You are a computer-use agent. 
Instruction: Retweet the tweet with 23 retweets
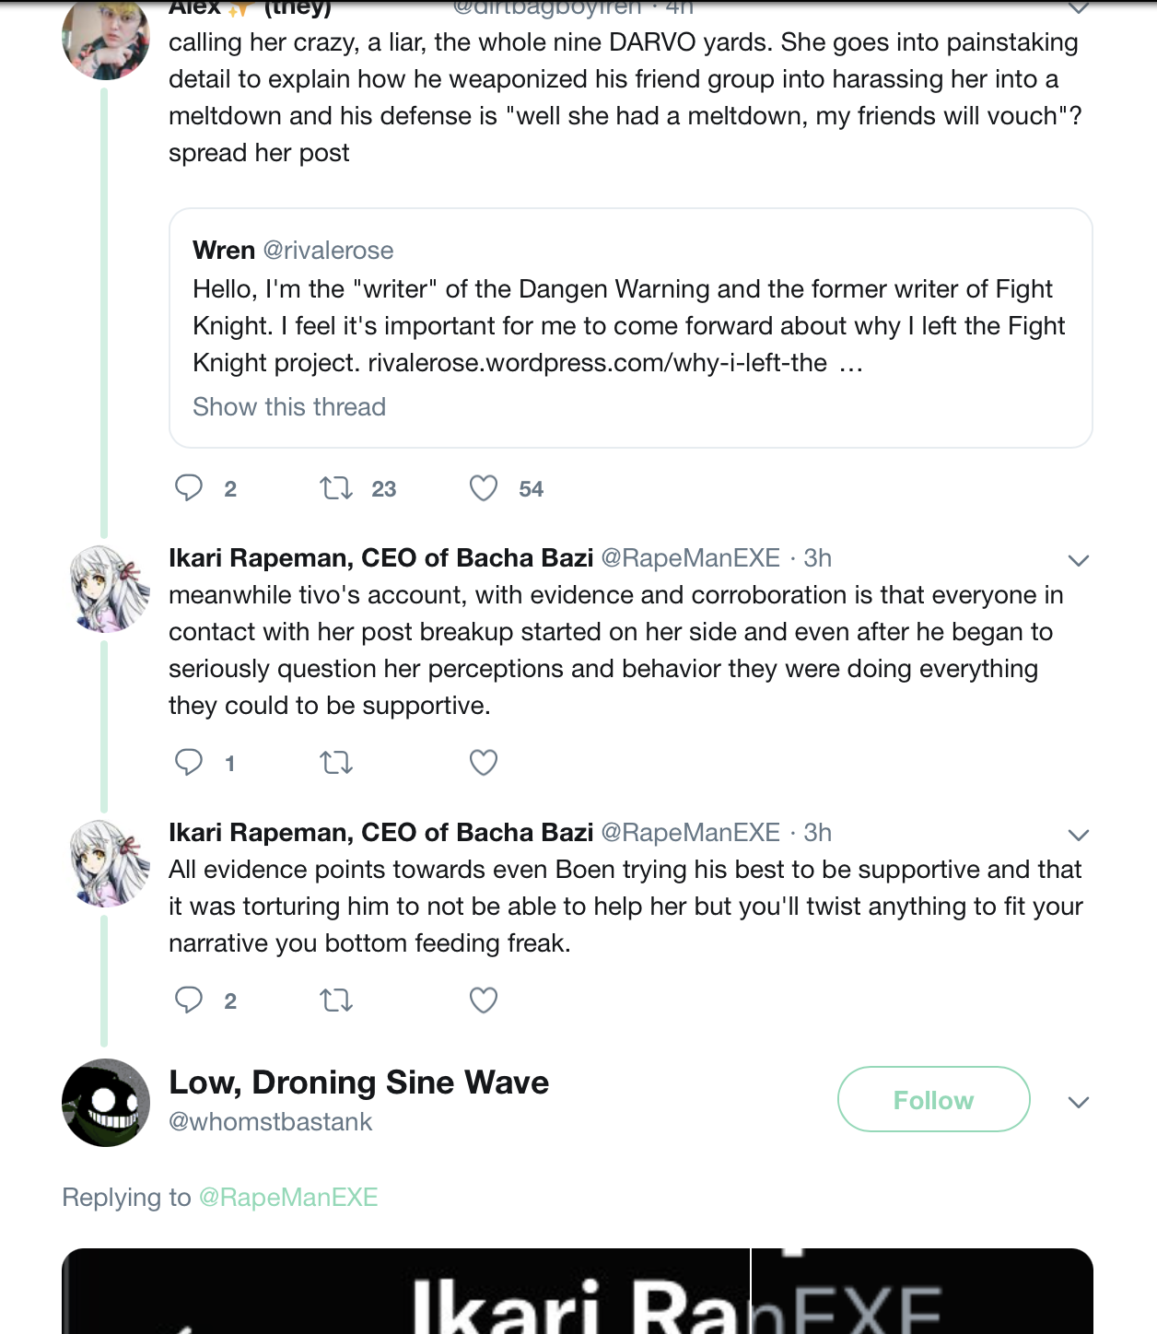[x=336, y=487]
